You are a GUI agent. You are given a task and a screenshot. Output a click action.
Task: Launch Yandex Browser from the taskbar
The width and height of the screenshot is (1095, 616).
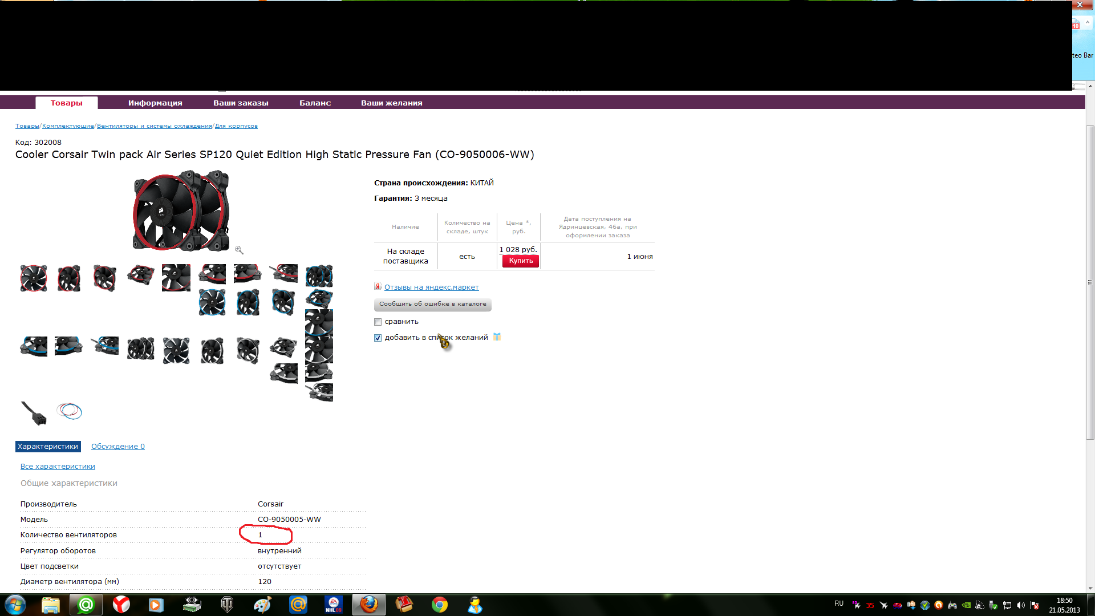[x=121, y=605]
